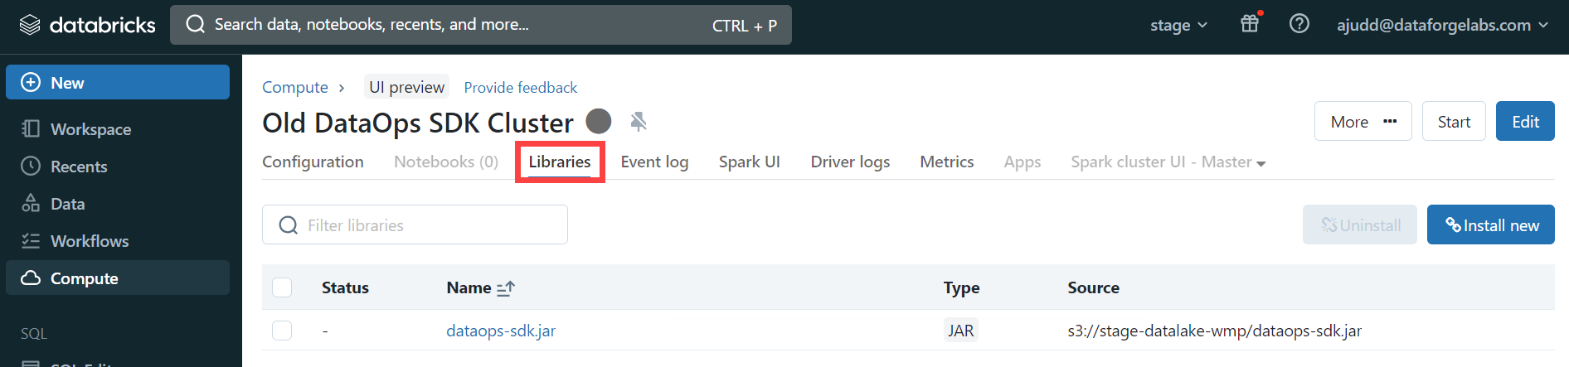Screen dimensions: 1569x367
Task: Open the Metrics tab
Action: point(946,162)
